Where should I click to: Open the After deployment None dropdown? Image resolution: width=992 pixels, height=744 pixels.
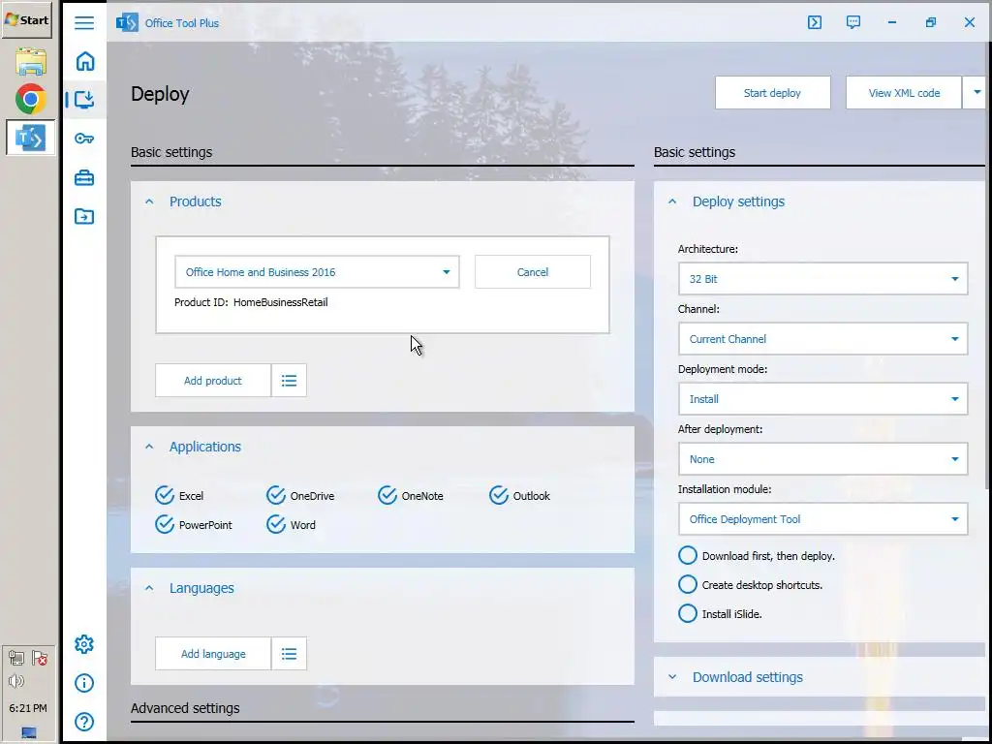tap(822, 458)
